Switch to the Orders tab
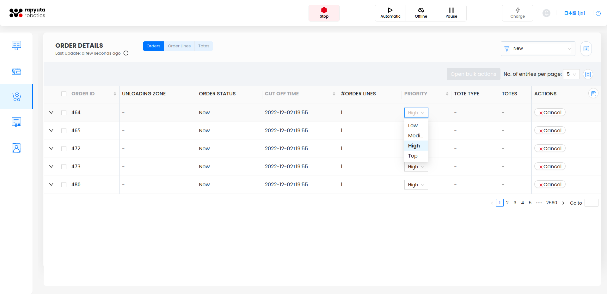Image resolution: width=607 pixels, height=294 pixels. pyautogui.click(x=153, y=46)
